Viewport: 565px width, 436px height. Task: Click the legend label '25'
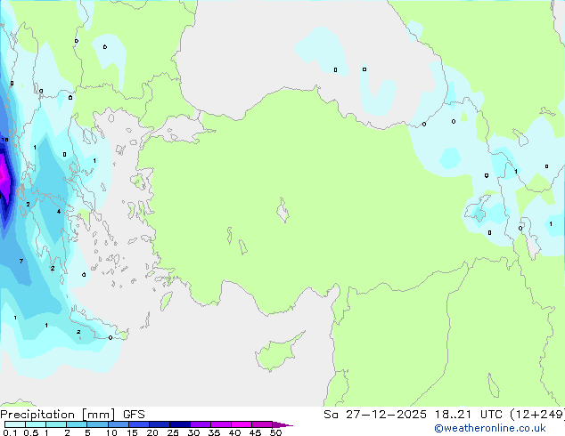pyautogui.click(x=173, y=432)
